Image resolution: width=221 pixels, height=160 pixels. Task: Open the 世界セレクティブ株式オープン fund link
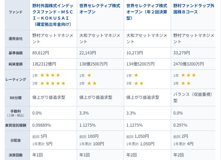point(99,9)
